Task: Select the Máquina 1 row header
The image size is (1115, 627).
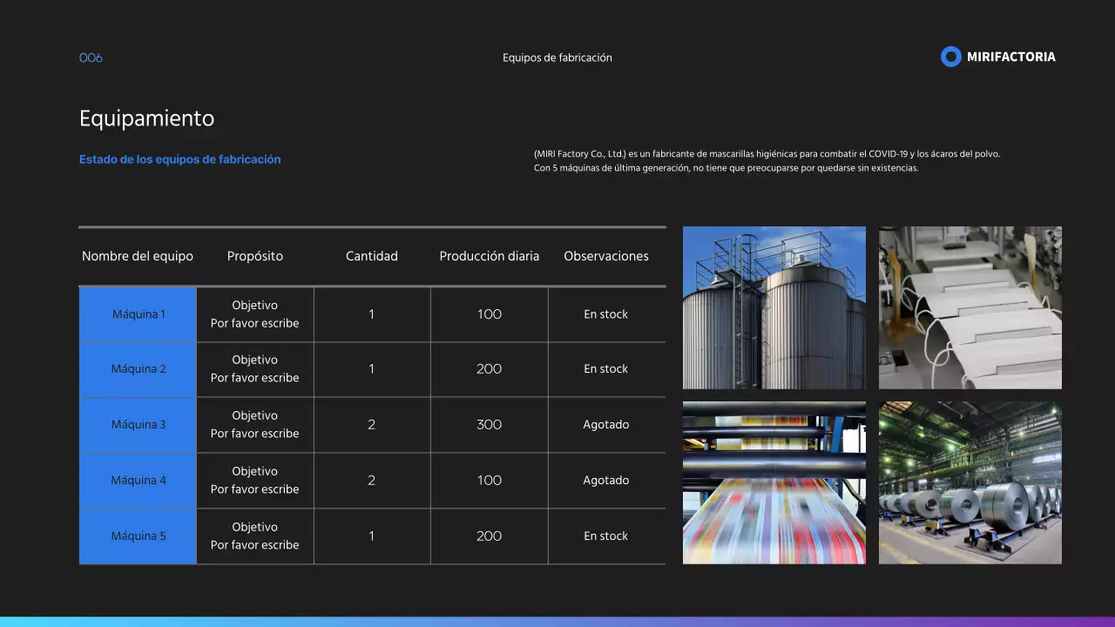Action: 138,313
